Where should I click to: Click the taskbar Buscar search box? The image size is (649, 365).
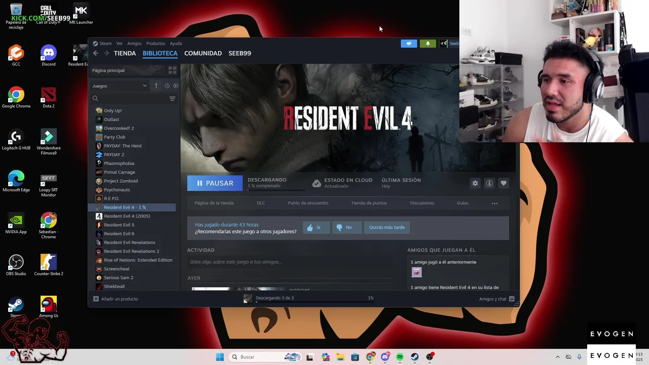(265, 357)
